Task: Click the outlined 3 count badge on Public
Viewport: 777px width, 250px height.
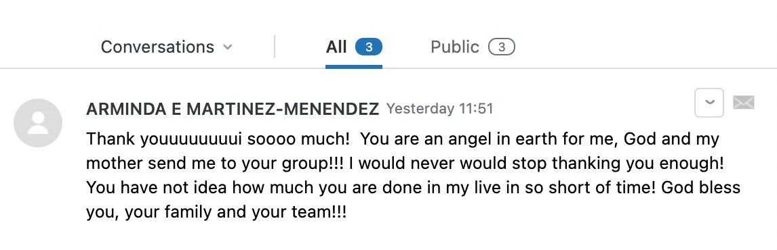Action: (x=502, y=47)
